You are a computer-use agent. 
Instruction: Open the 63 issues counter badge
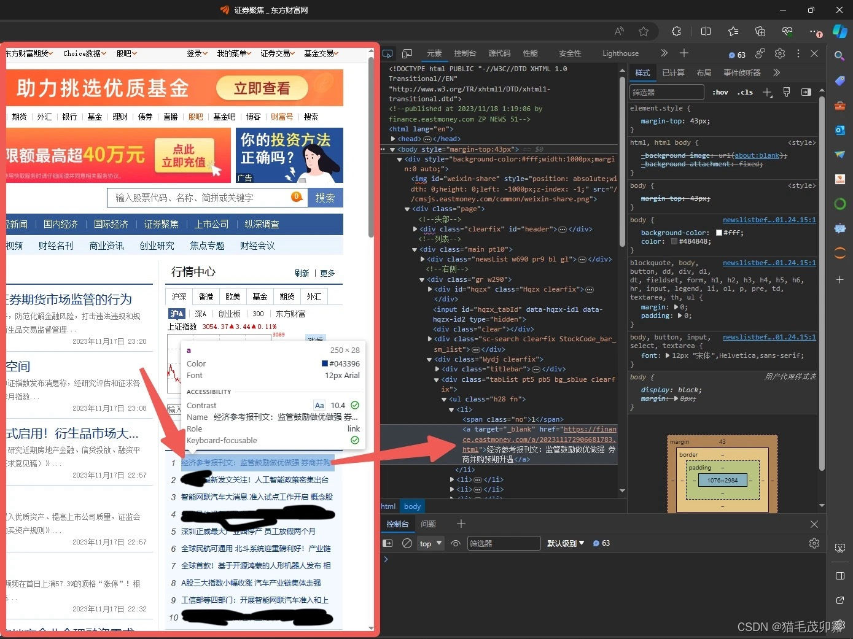tap(737, 55)
